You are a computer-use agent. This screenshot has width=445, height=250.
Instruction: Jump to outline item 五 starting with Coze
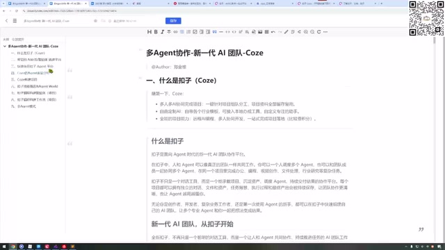tap(24, 80)
